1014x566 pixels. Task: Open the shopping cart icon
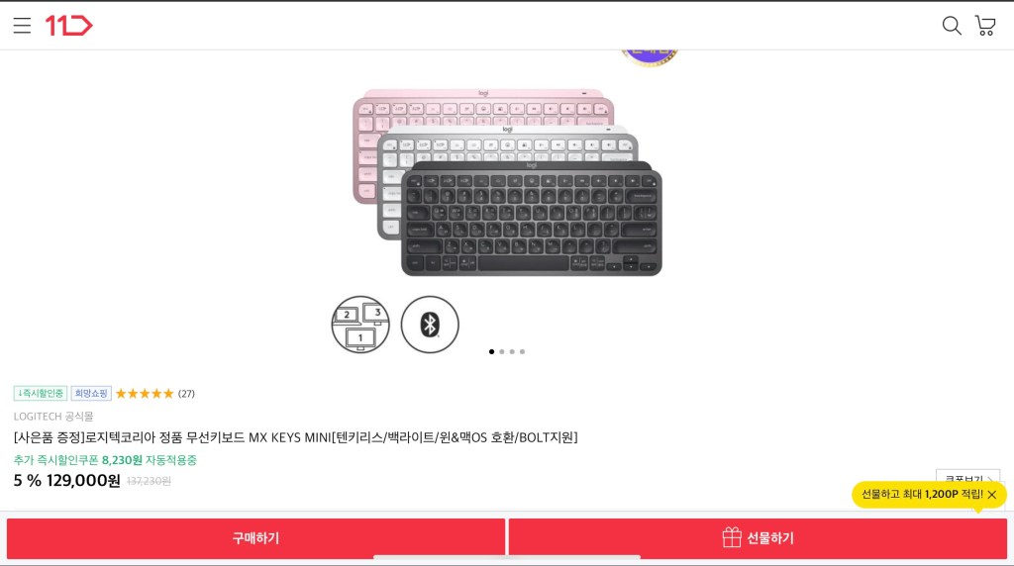coord(985,25)
